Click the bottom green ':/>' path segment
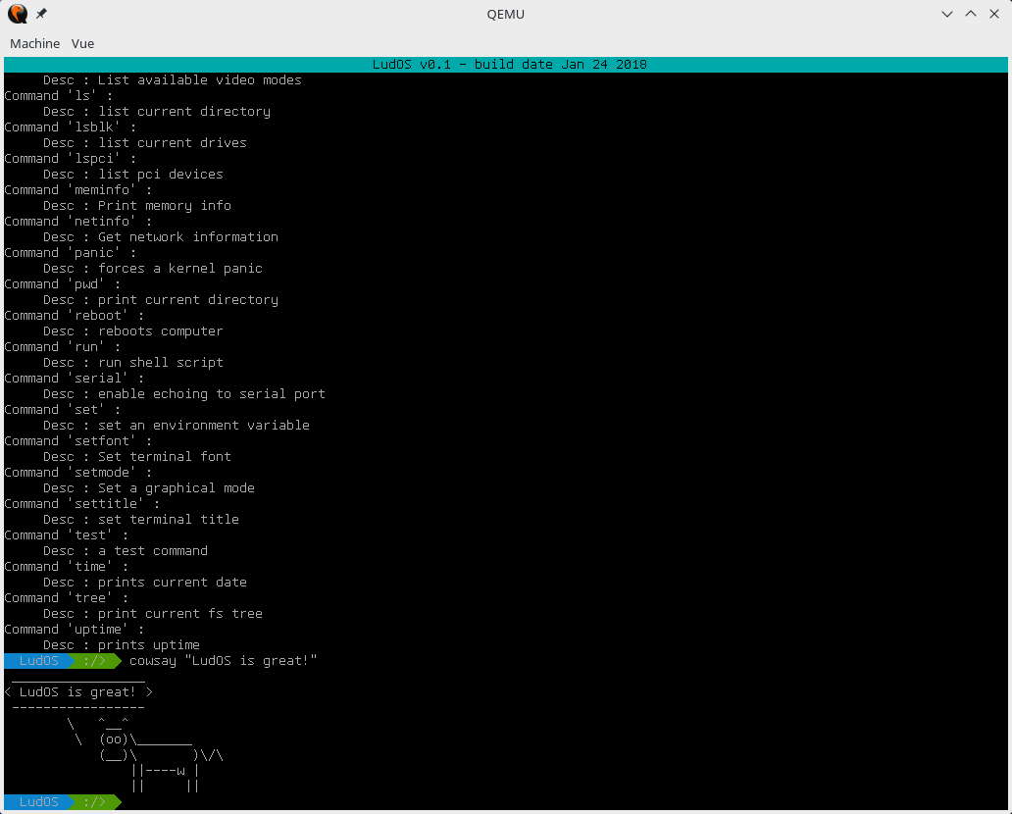This screenshot has width=1012, height=814. point(95,801)
